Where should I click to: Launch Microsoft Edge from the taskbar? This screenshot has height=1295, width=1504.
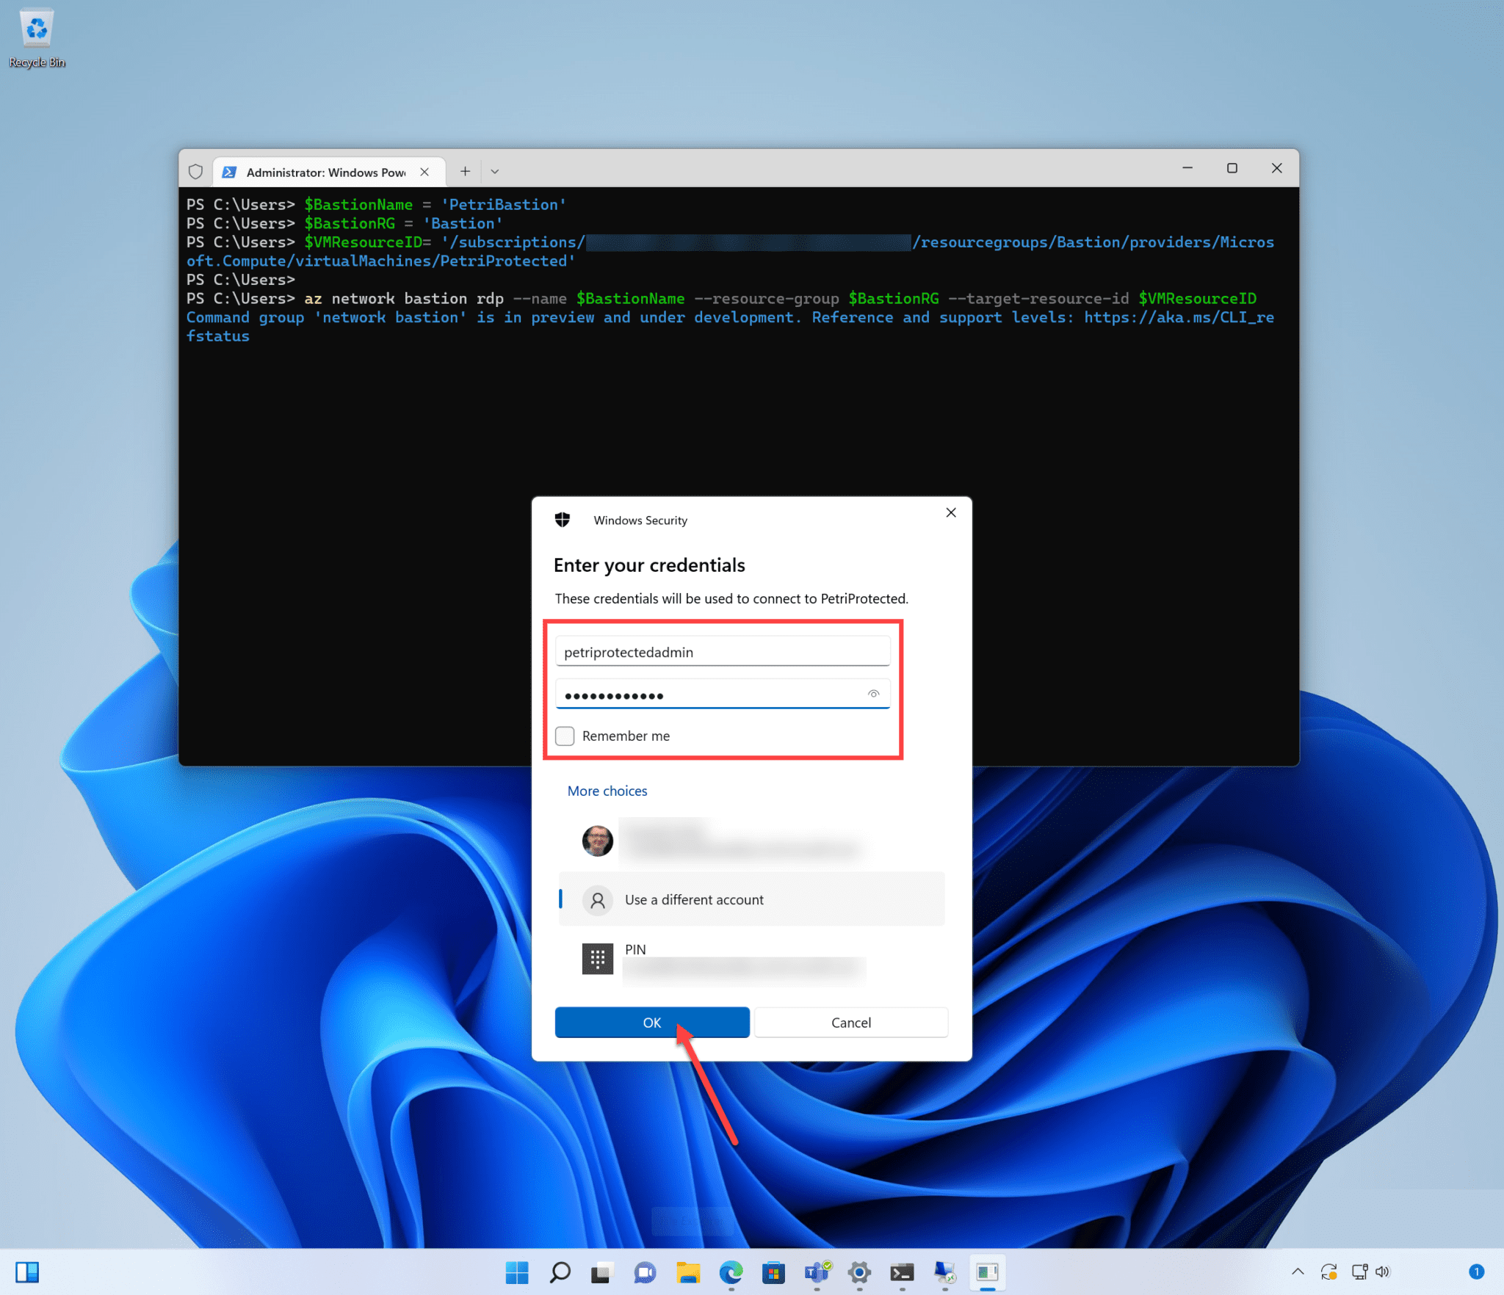[x=731, y=1272]
